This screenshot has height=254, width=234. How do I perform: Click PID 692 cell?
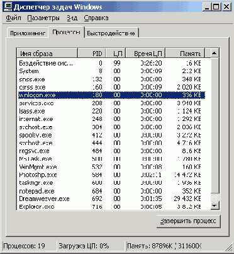pyautogui.click(x=97, y=199)
